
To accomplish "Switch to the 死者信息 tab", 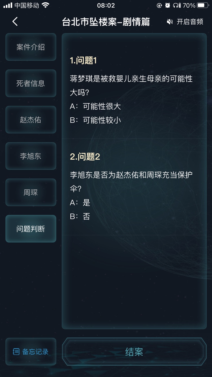I will (x=31, y=83).
